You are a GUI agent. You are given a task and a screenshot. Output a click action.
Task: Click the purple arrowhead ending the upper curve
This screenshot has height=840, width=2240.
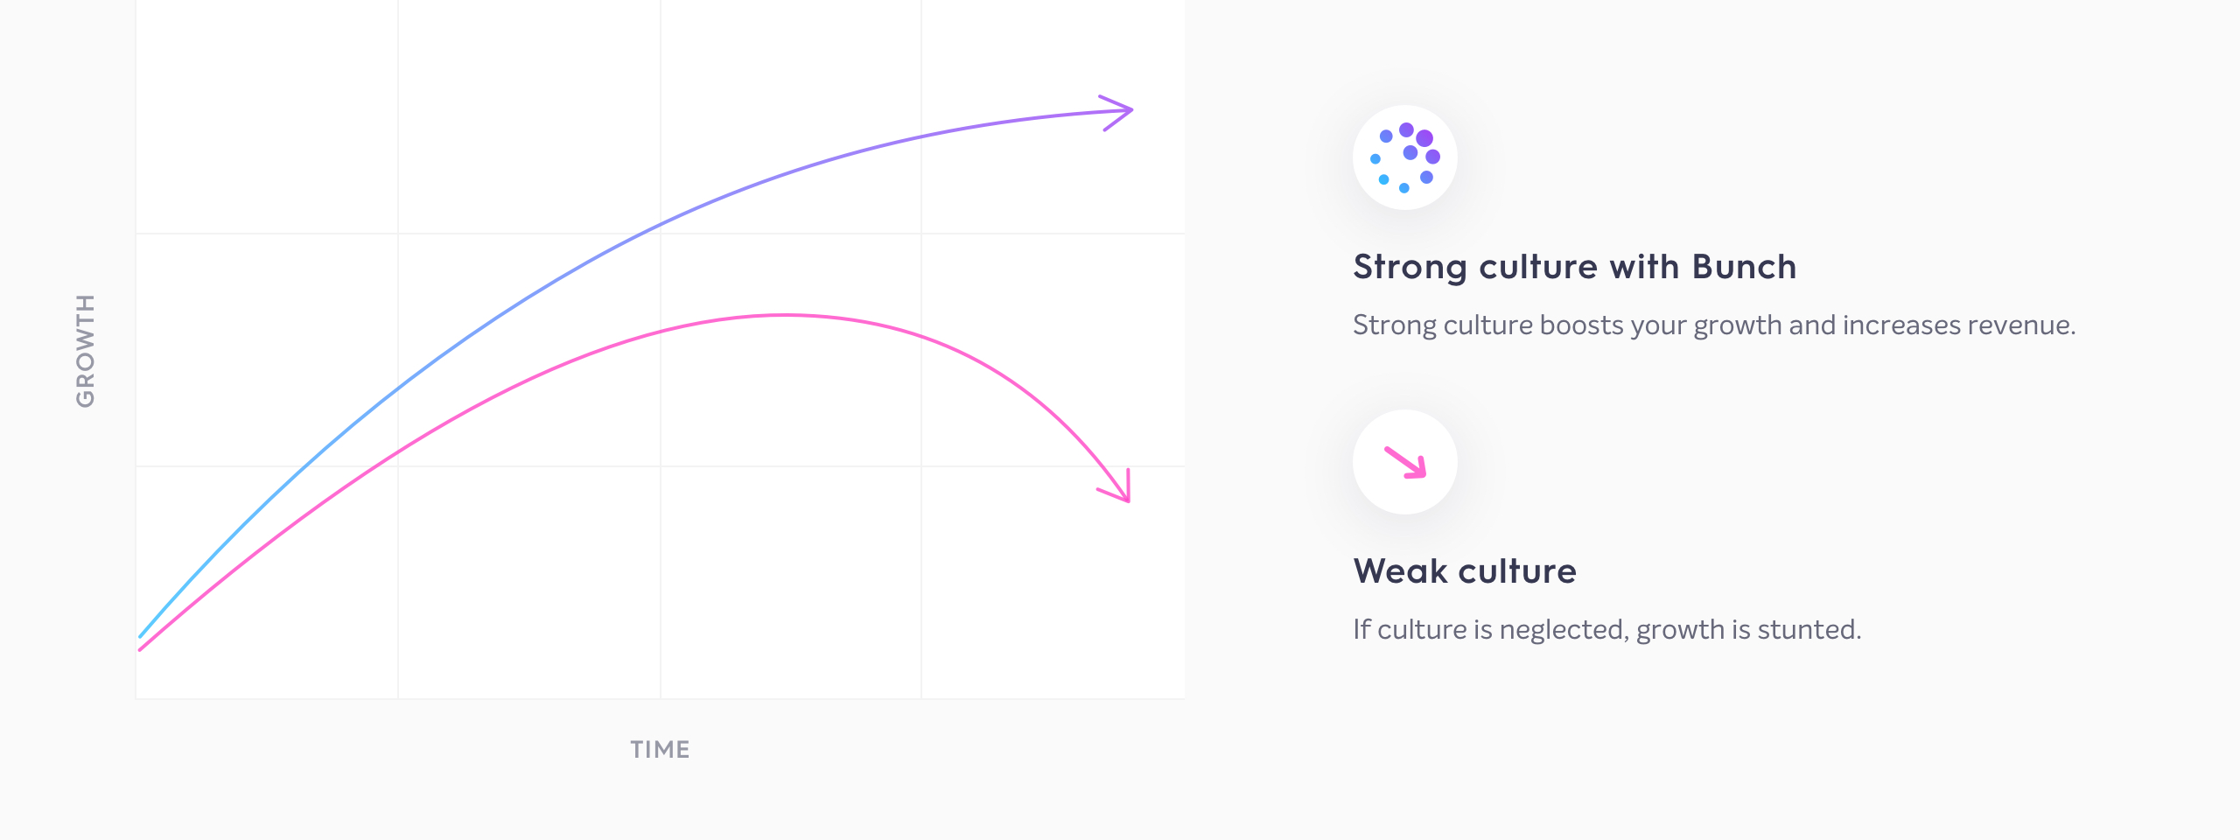pyautogui.click(x=1116, y=112)
